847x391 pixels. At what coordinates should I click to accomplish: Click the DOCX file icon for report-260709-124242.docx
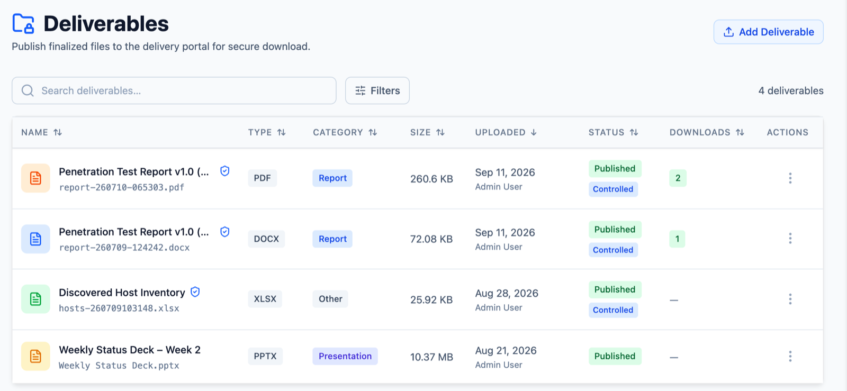click(x=35, y=239)
